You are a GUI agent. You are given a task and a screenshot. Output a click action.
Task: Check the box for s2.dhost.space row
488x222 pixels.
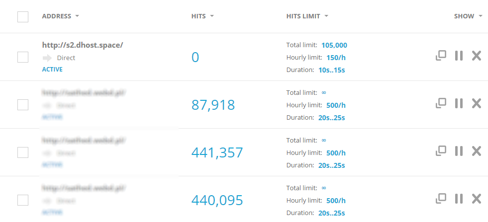23,57
